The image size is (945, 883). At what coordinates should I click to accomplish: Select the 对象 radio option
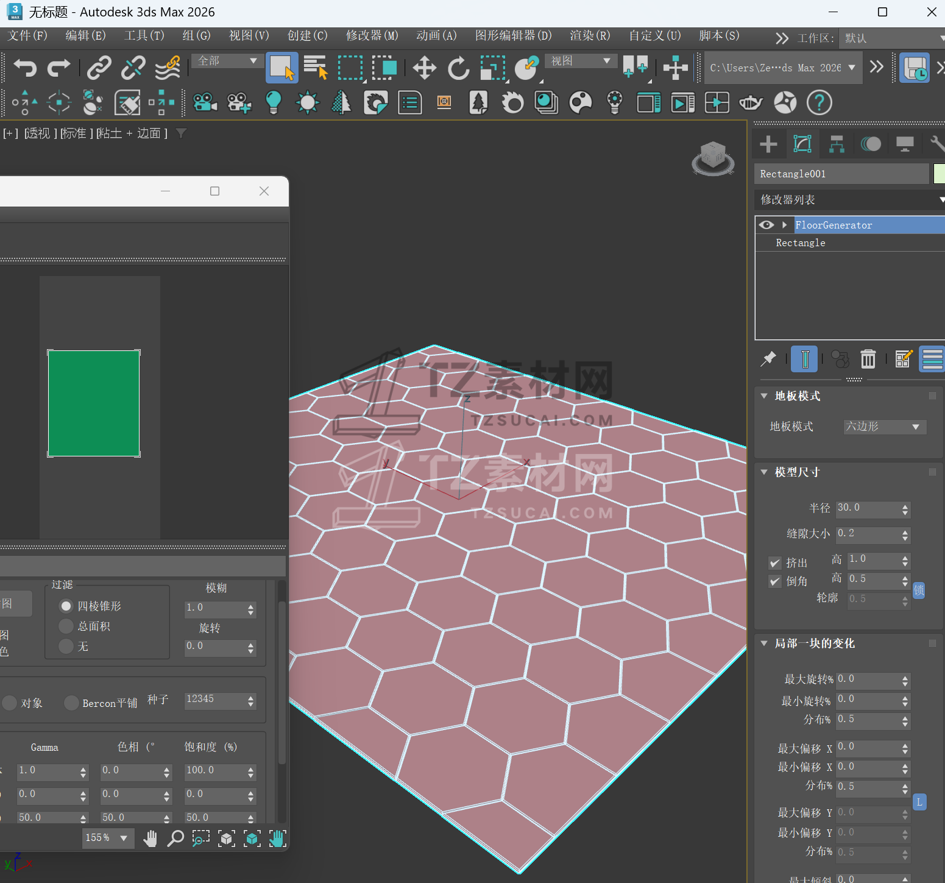9,703
